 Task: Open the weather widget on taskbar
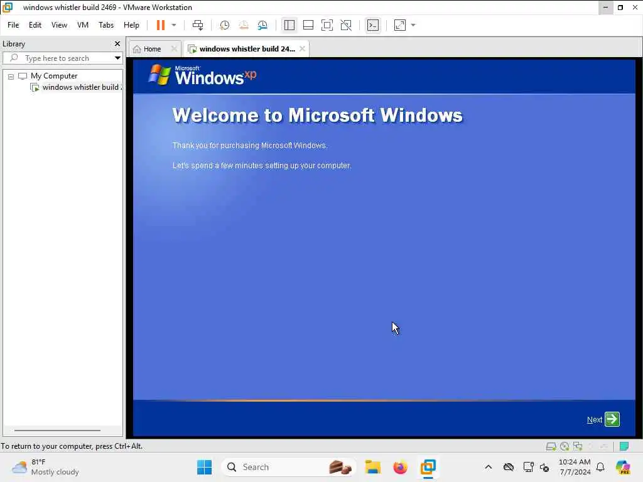point(45,467)
